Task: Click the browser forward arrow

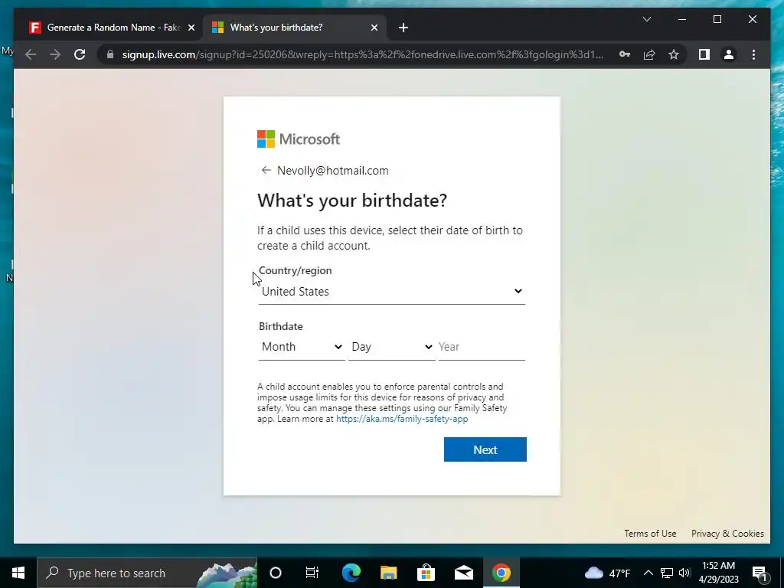Action: (x=55, y=54)
